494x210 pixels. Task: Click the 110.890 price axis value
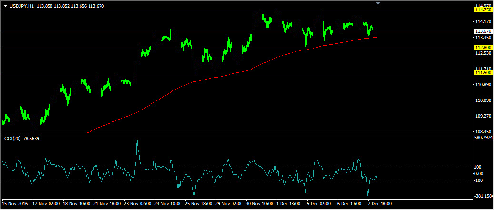(x=484, y=85)
